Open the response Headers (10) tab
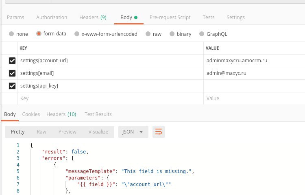Image resolution: width=305 pixels, height=195 pixels. point(61,114)
